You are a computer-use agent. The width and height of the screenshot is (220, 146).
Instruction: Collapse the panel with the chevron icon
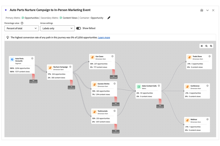tap(207, 10)
